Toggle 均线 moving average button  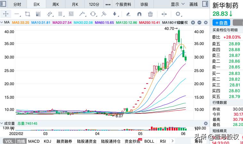[x=21, y=141]
